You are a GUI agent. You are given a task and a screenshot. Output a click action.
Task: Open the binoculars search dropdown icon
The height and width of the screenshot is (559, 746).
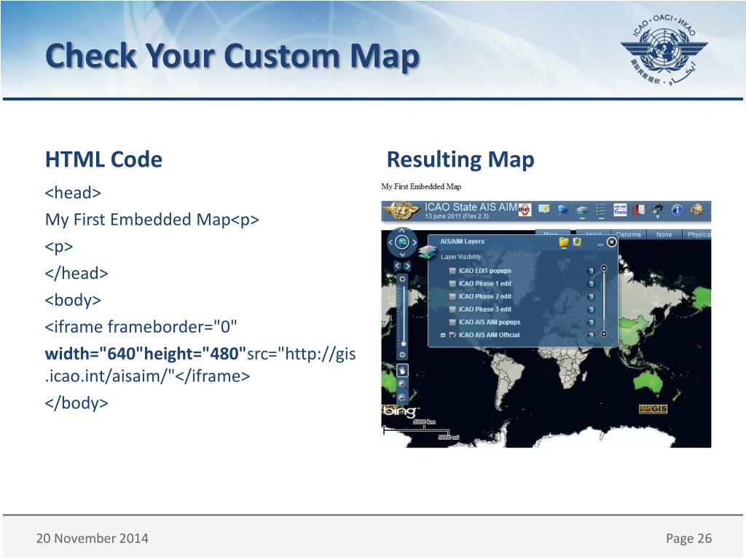point(658,210)
